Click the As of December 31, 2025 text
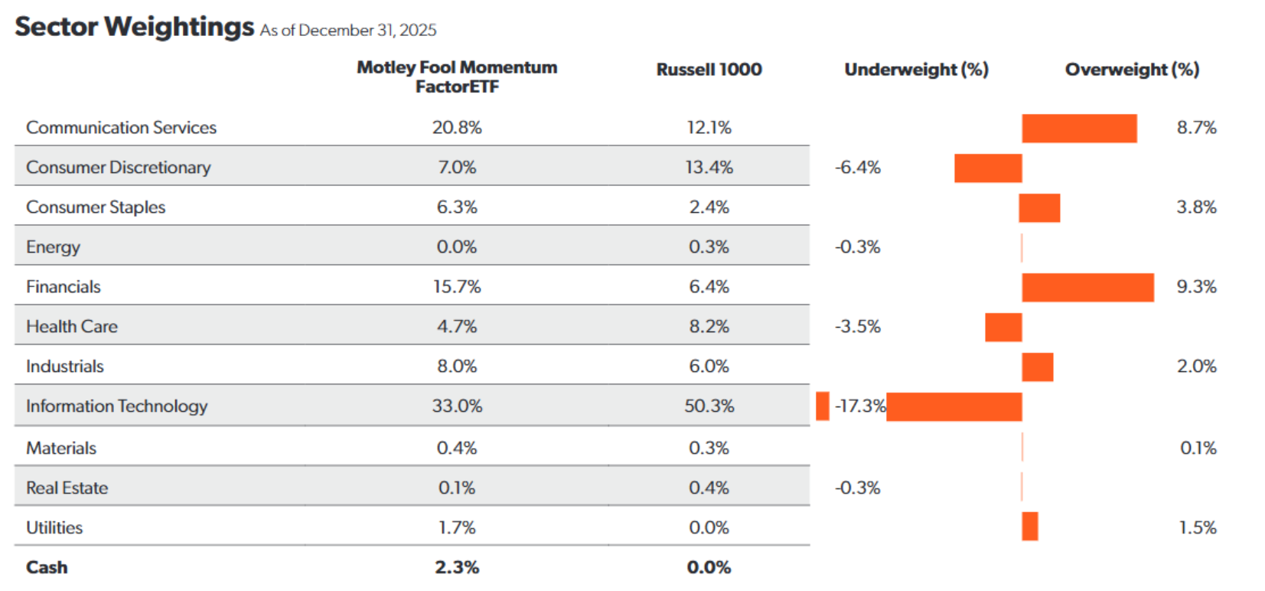The height and width of the screenshot is (591, 1265). (x=348, y=31)
